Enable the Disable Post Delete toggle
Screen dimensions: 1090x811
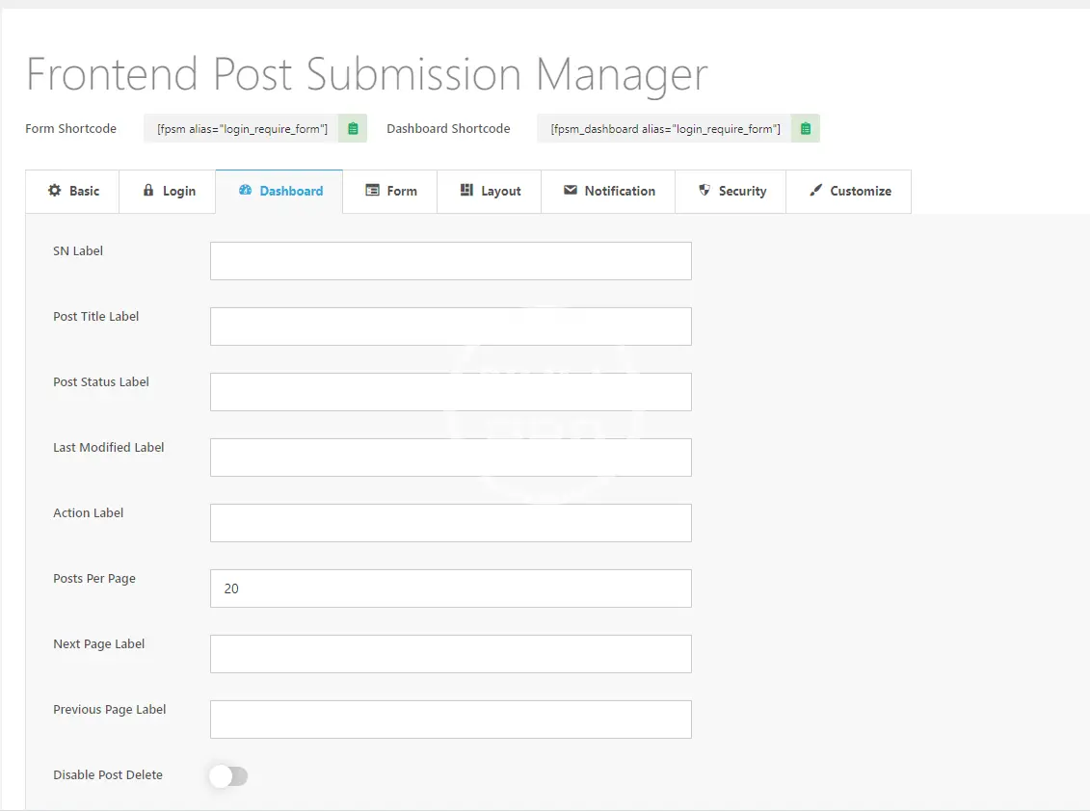(229, 776)
